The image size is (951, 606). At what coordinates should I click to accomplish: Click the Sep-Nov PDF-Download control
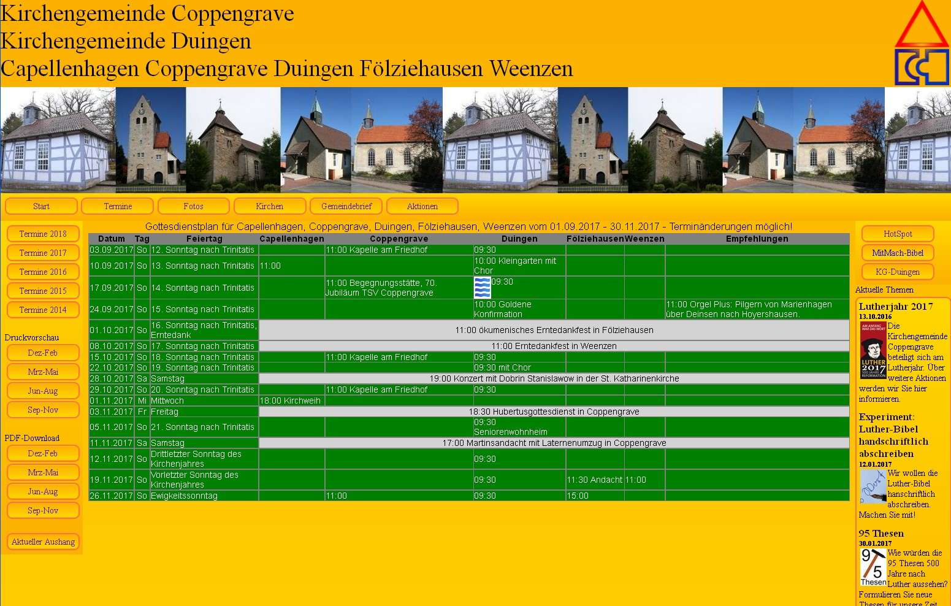pyautogui.click(x=42, y=510)
